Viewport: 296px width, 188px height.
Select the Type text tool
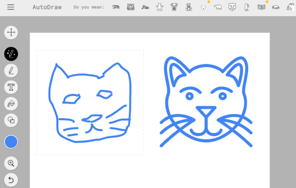coord(11,87)
